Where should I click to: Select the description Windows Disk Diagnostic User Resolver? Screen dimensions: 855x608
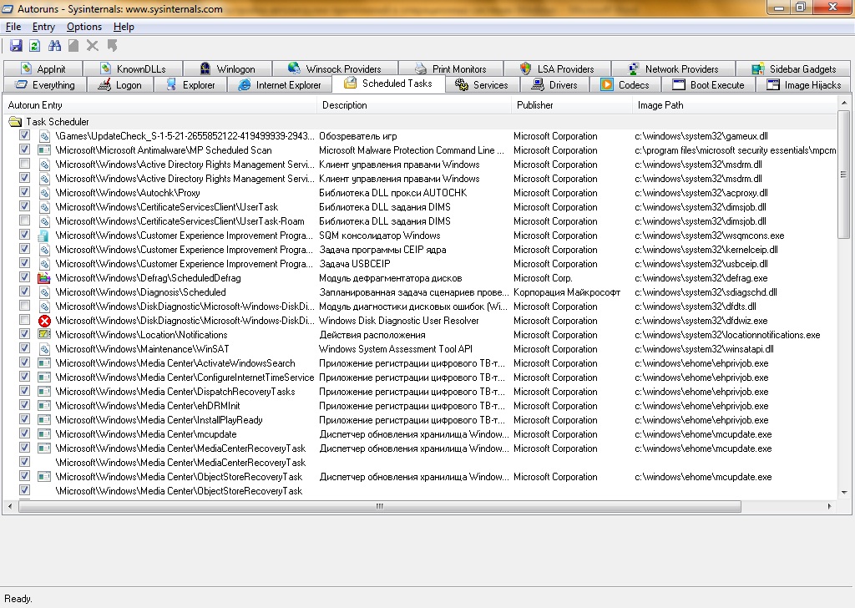pyautogui.click(x=398, y=321)
